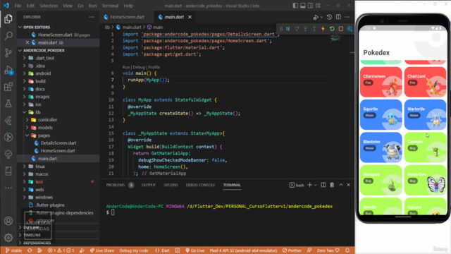Screen dimensions: 451x254
Task: Open the File menu
Action: (x=18, y=6)
